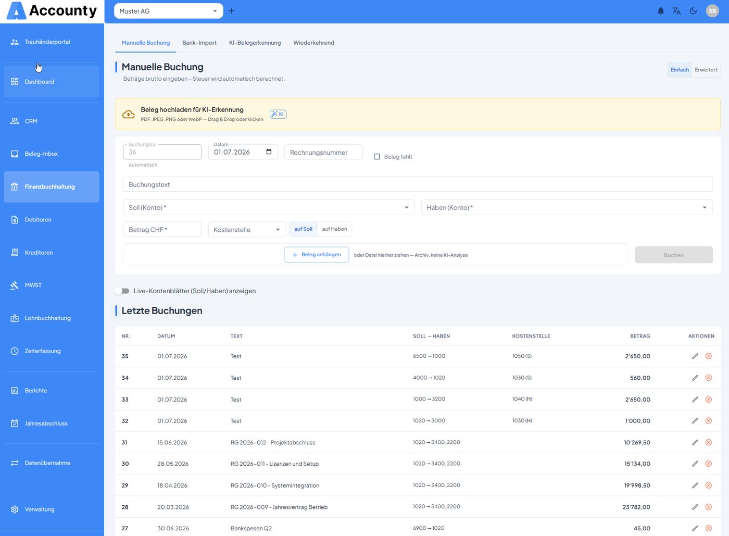Open the Soll (Konto) dropdown
This screenshot has height=536, width=729.
click(x=269, y=207)
